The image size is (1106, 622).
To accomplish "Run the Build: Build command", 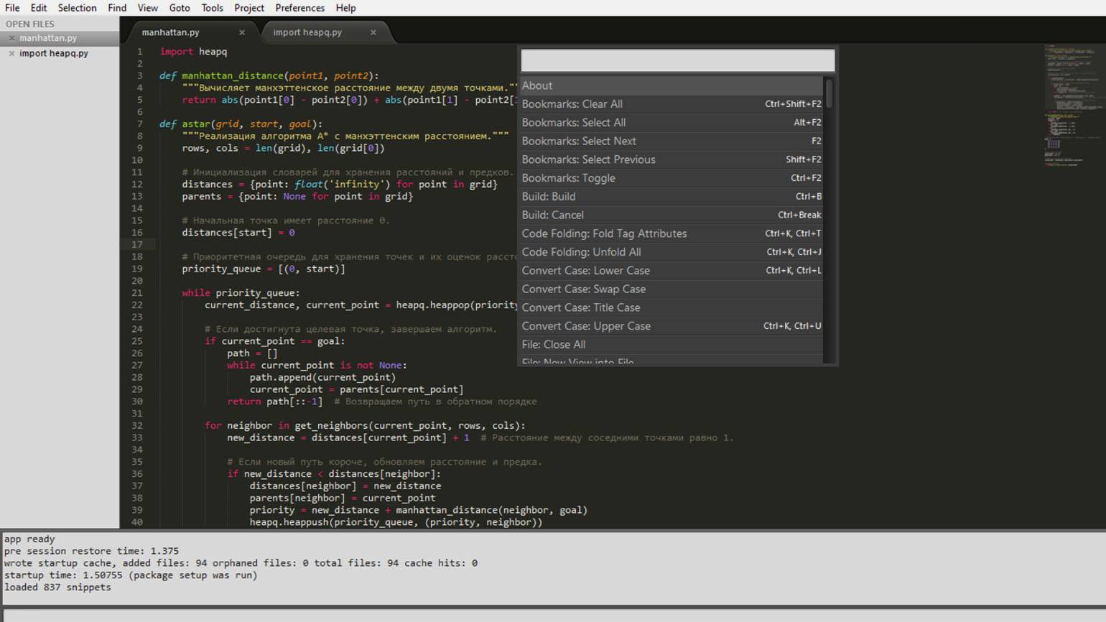I will (x=671, y=197).
